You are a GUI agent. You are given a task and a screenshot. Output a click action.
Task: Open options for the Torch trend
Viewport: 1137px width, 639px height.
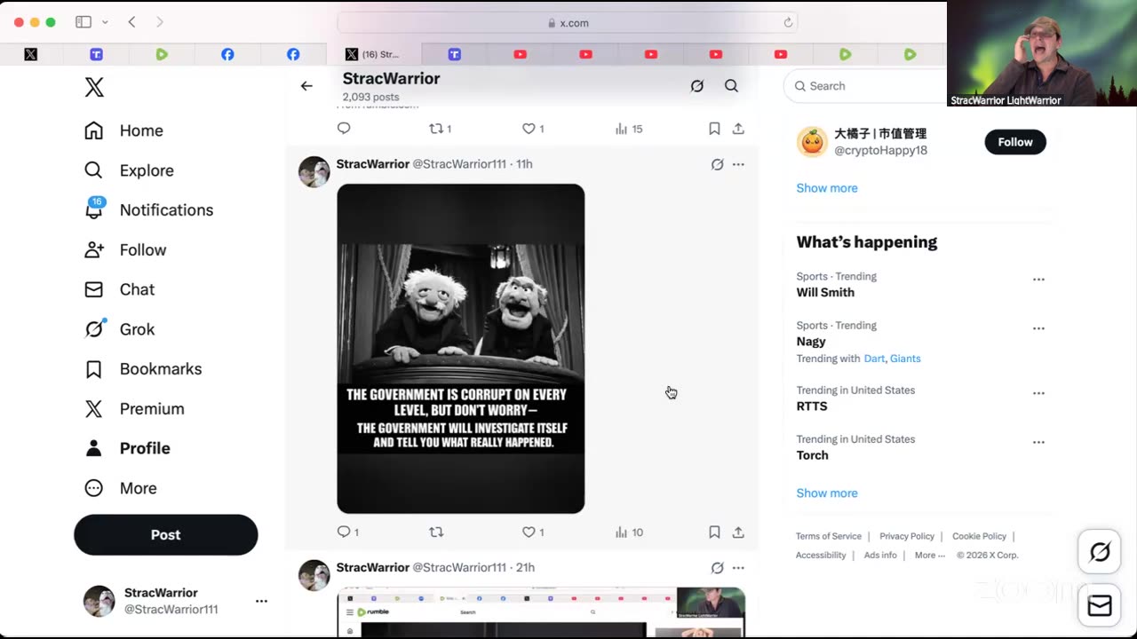coord(1038,442)
